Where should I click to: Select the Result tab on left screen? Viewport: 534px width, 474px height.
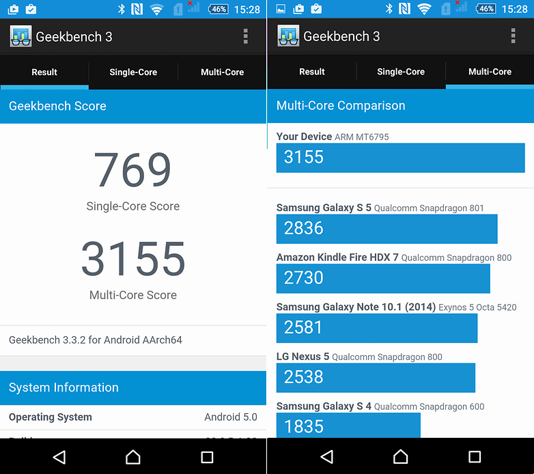coord(44,72)
